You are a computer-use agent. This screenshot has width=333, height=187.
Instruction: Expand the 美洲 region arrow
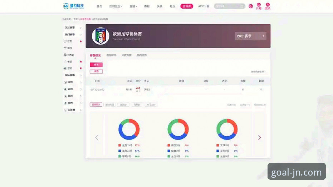[81, 96]
